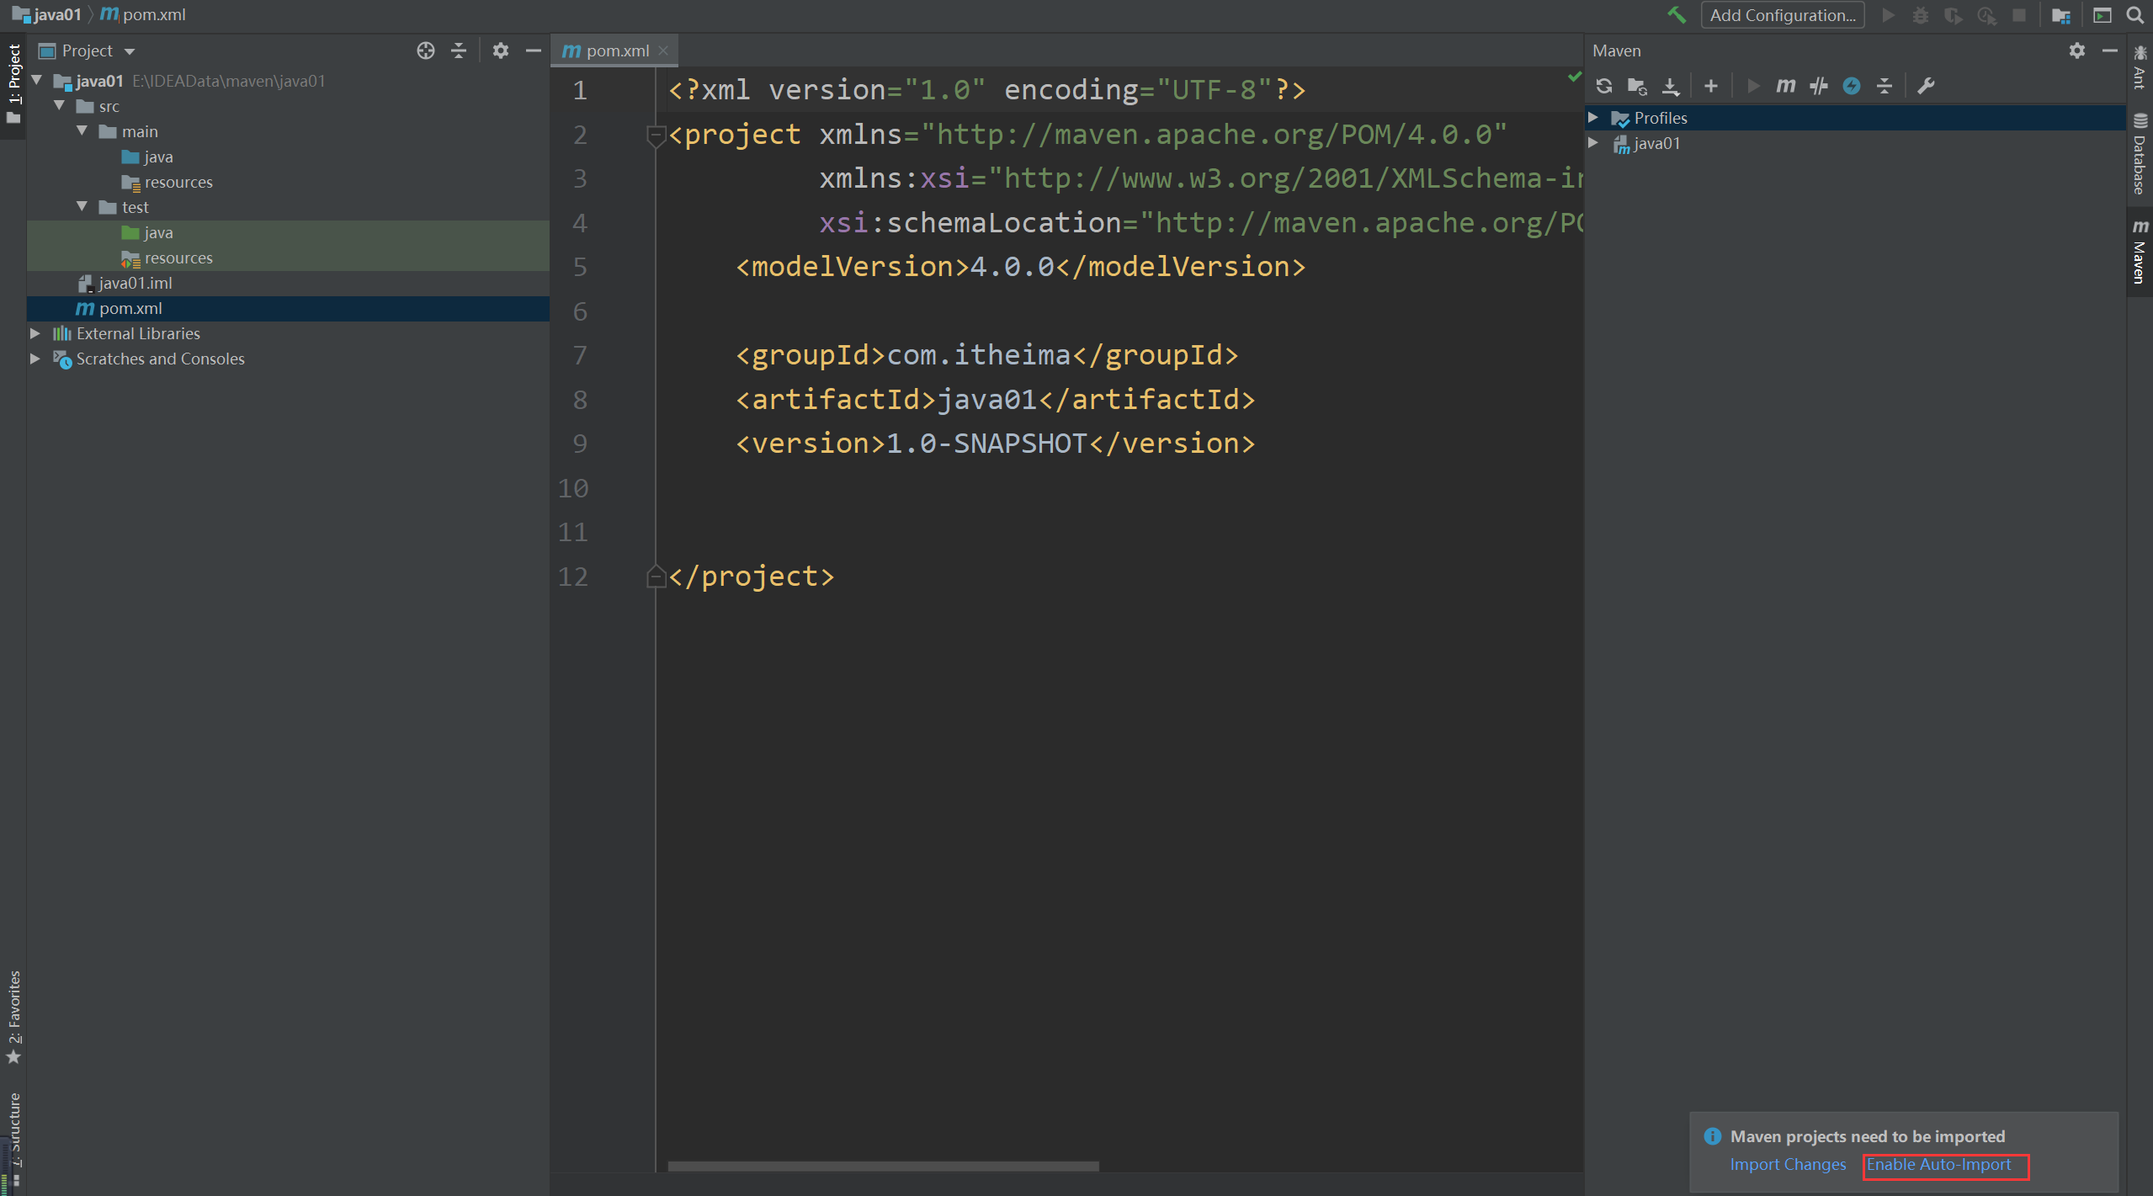The width and height of the screenshot is (2153, 1196).
Task: Open Maven Settings wrench icon
Action: click(x=1926, y=86)
